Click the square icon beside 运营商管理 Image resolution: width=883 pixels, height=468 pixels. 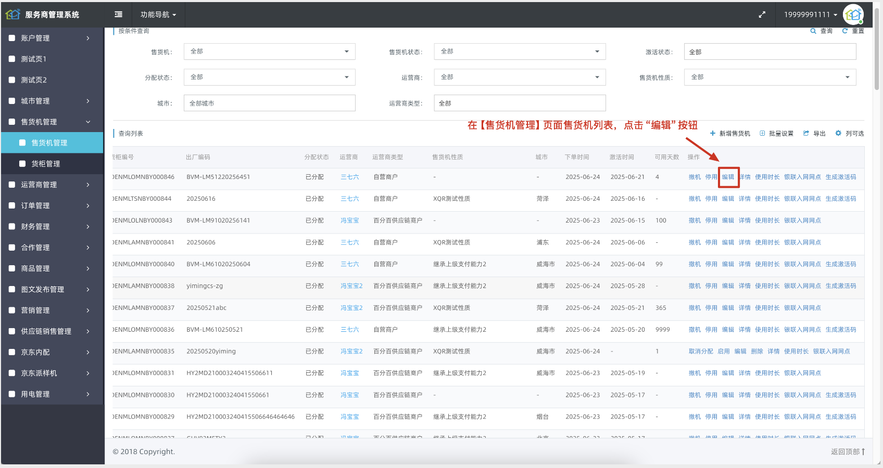point(12,185)
